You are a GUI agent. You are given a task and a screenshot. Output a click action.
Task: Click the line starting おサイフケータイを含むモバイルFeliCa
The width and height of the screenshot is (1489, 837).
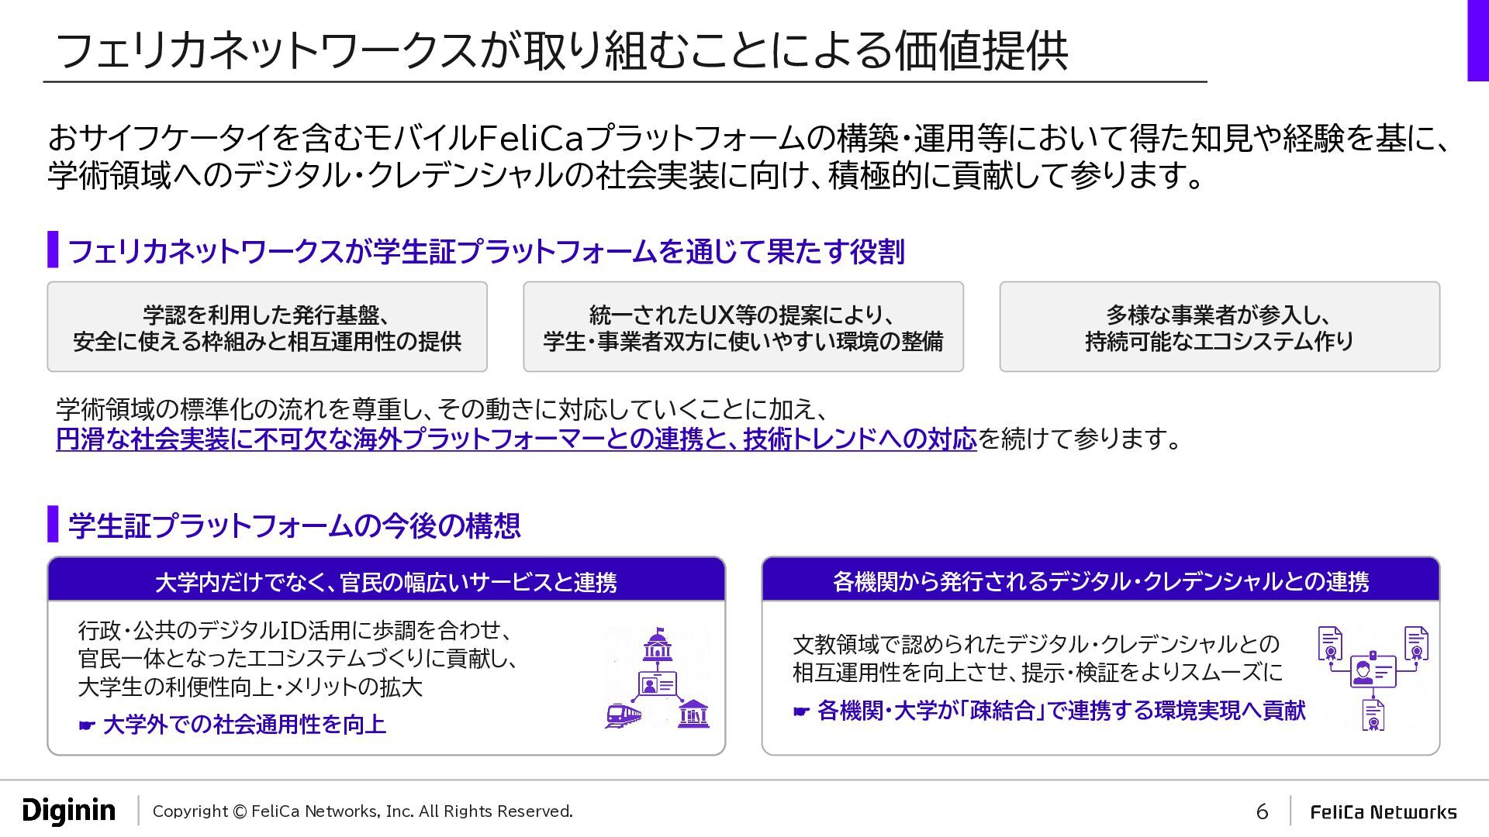[x=748, y=138]
